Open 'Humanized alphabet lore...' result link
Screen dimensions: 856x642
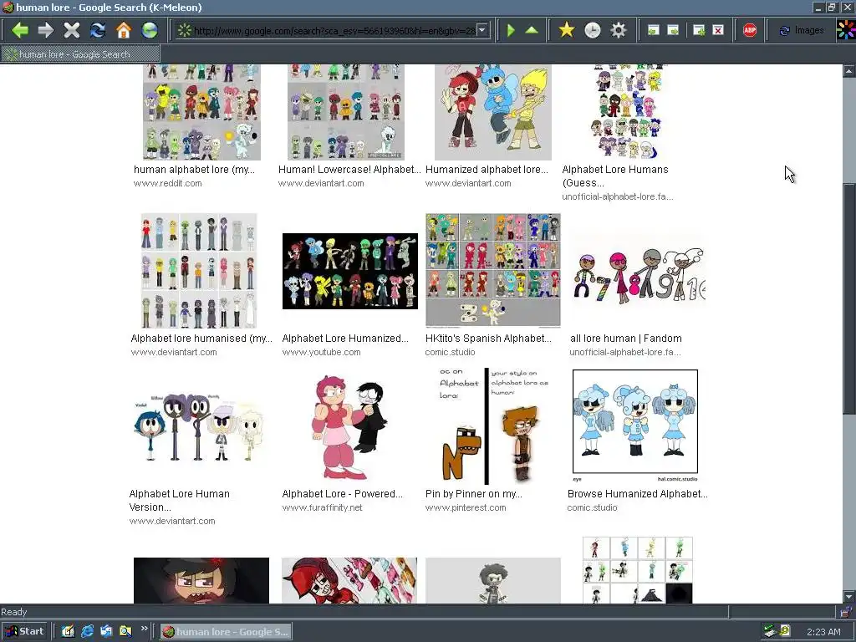pos(487,169)
